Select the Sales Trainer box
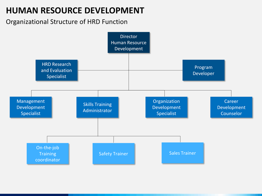This screenshot has width=262, height=196. tap(183, 153)
